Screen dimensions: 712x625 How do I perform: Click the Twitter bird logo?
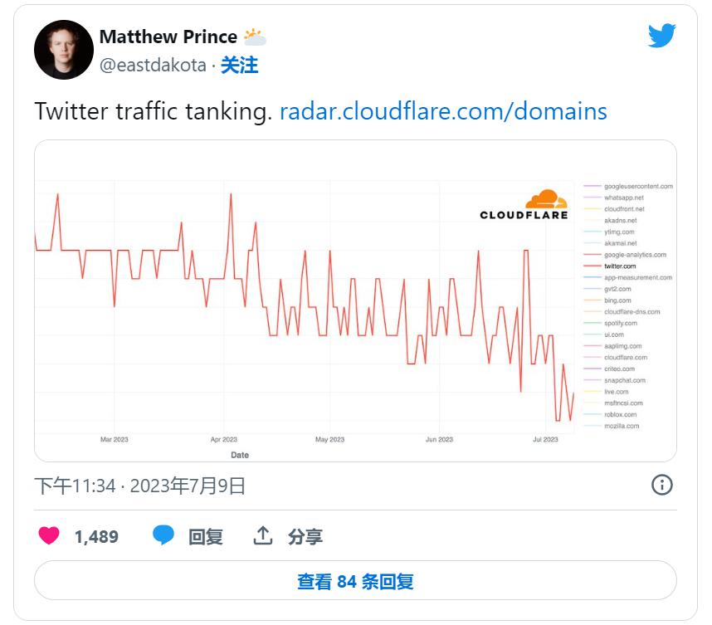click(661, 36)
